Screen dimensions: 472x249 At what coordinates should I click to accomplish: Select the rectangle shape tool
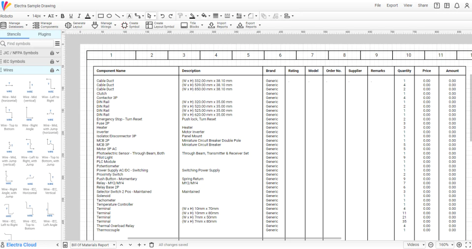tap(101, 16)
